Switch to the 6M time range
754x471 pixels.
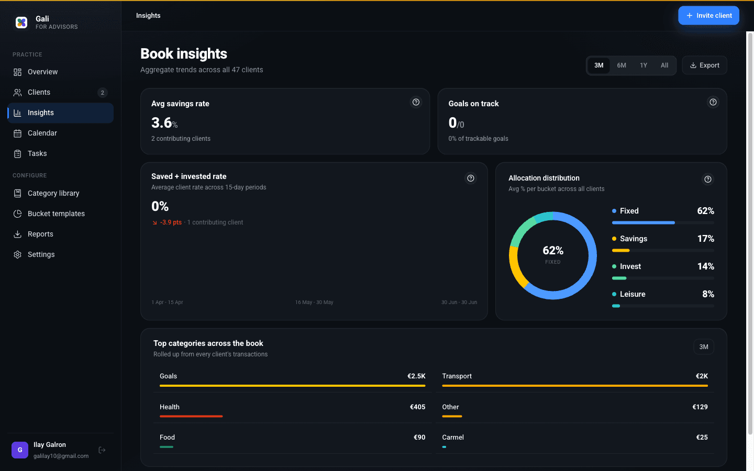622,65
